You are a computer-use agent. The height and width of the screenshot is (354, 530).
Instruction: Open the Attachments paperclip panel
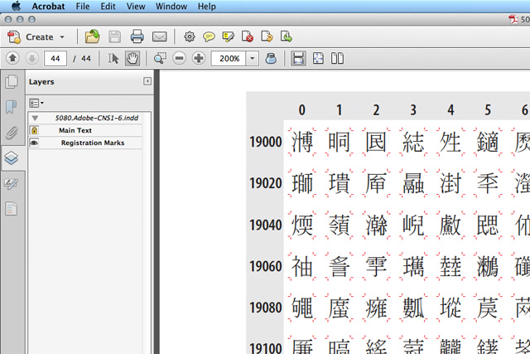(x=12, y=132)
